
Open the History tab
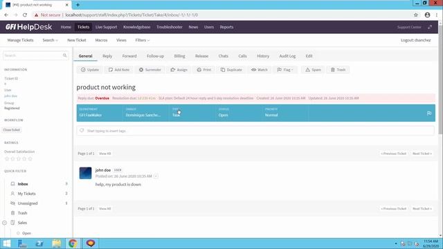(263, 56)
